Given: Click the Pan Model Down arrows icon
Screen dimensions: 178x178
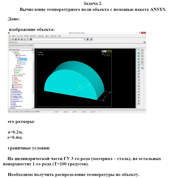Looking at the screenshot, I should [x=138, y=100].
